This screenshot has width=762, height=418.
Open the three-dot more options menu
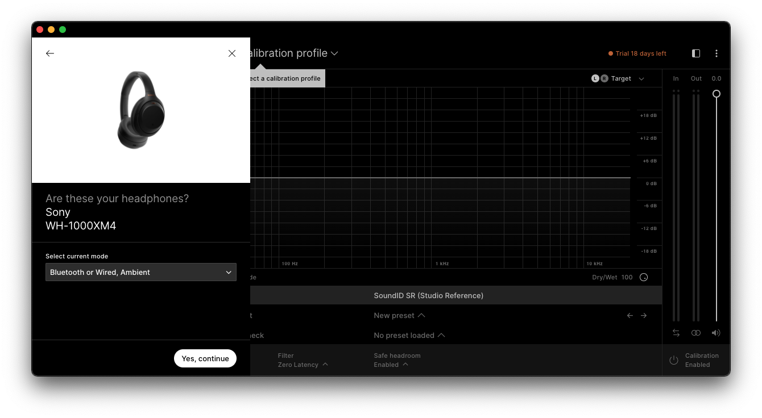tap(717, 53)
